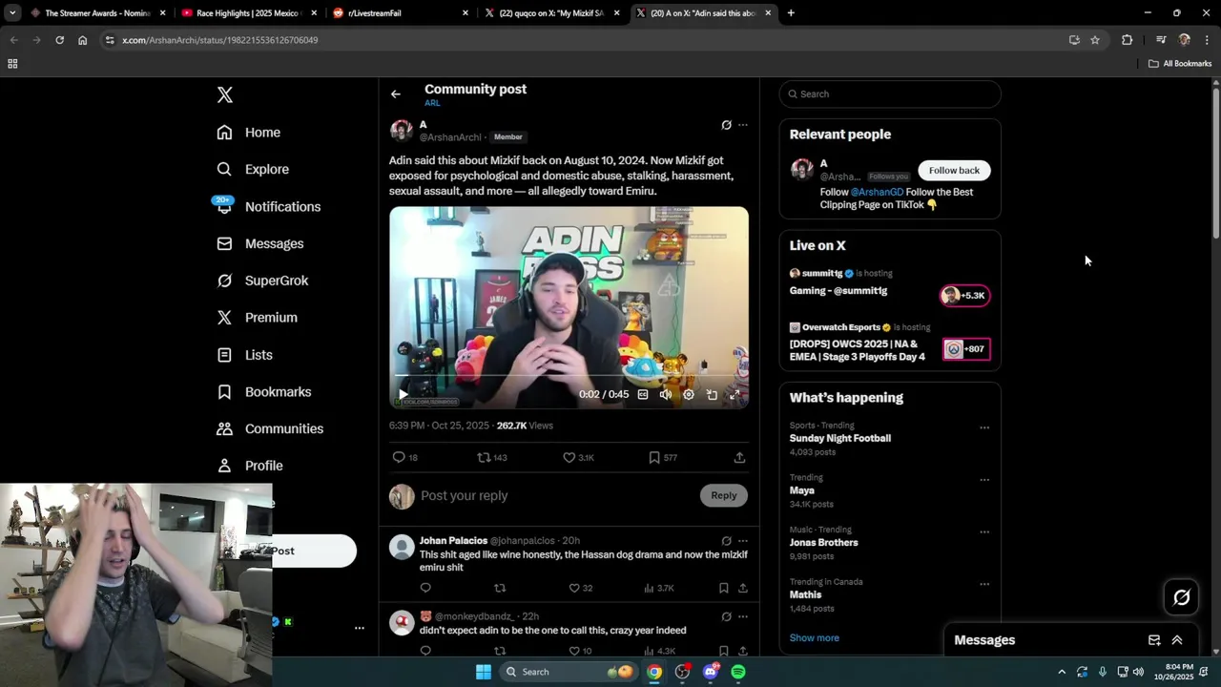Image resolution: width=1221 pixels, height=687 pixels.
Task: Bookmark Johan Palacios' reply
Action: [x=724, y=589]
